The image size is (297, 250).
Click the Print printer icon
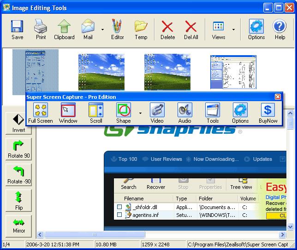click(41, 26)
